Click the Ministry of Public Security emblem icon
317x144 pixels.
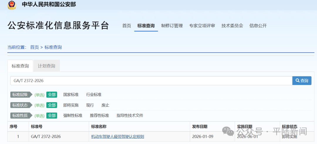click(x=12, y=5)
